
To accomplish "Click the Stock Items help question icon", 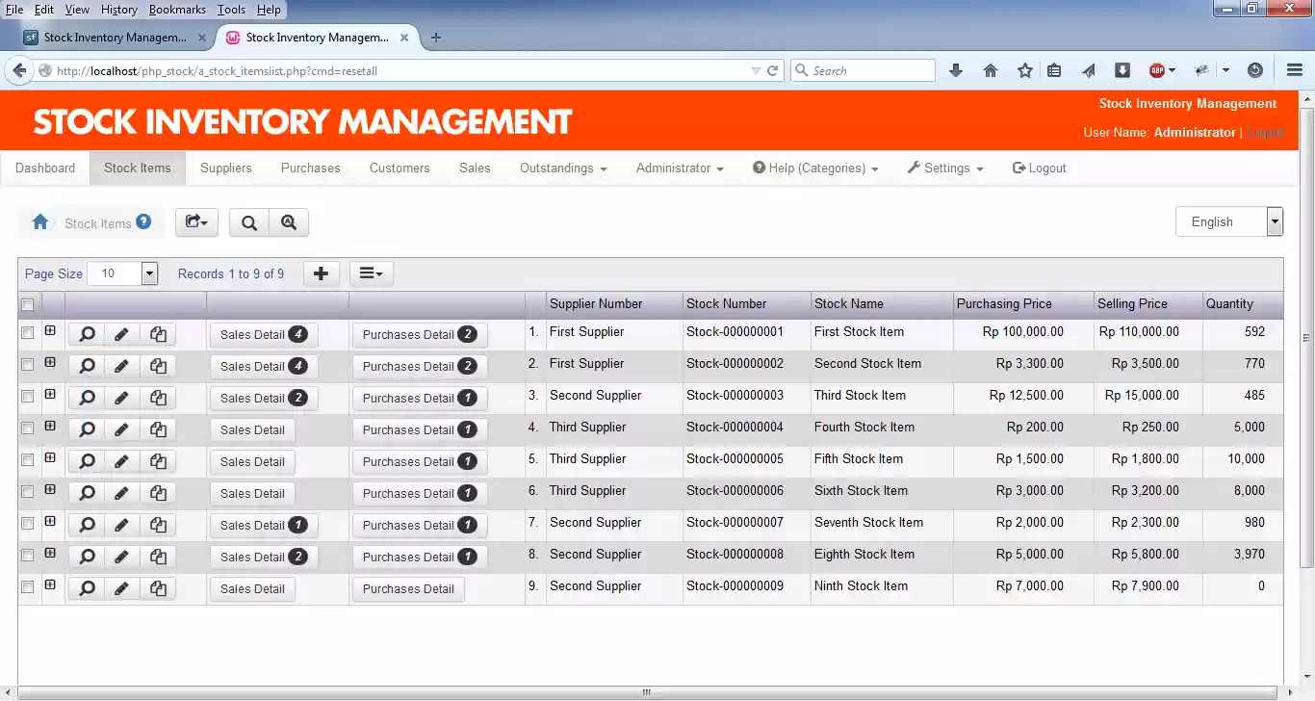I will pyautogui.click(x=143, y=221).
